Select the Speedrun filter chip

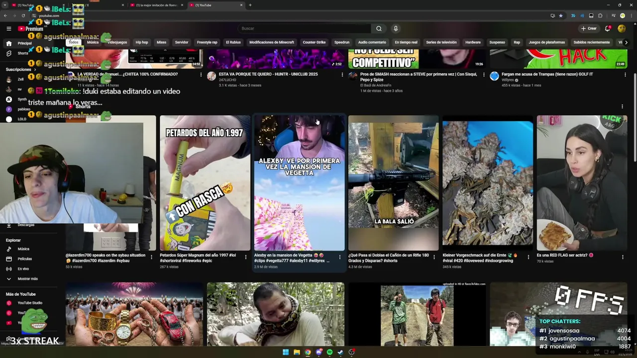(342, 42)
